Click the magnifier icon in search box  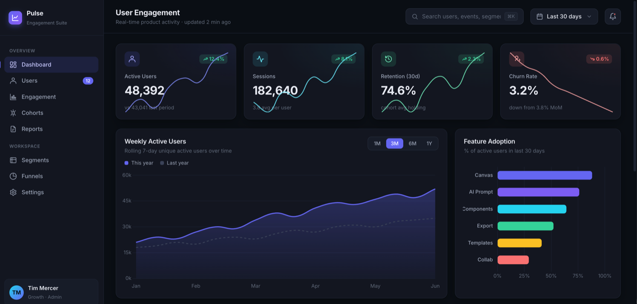tap(415, 16)
